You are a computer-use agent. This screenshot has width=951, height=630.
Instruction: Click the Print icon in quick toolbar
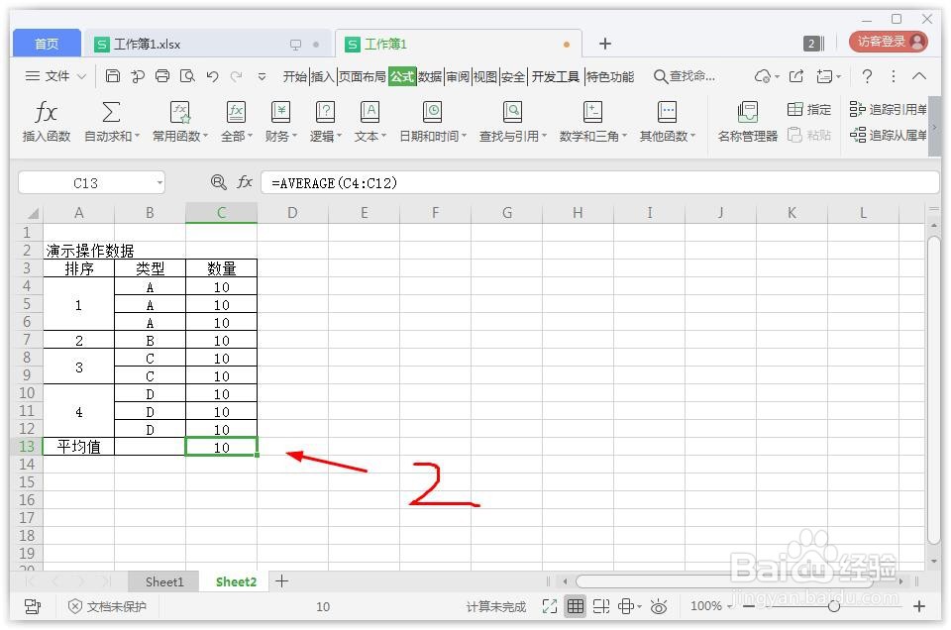(161, 76)
